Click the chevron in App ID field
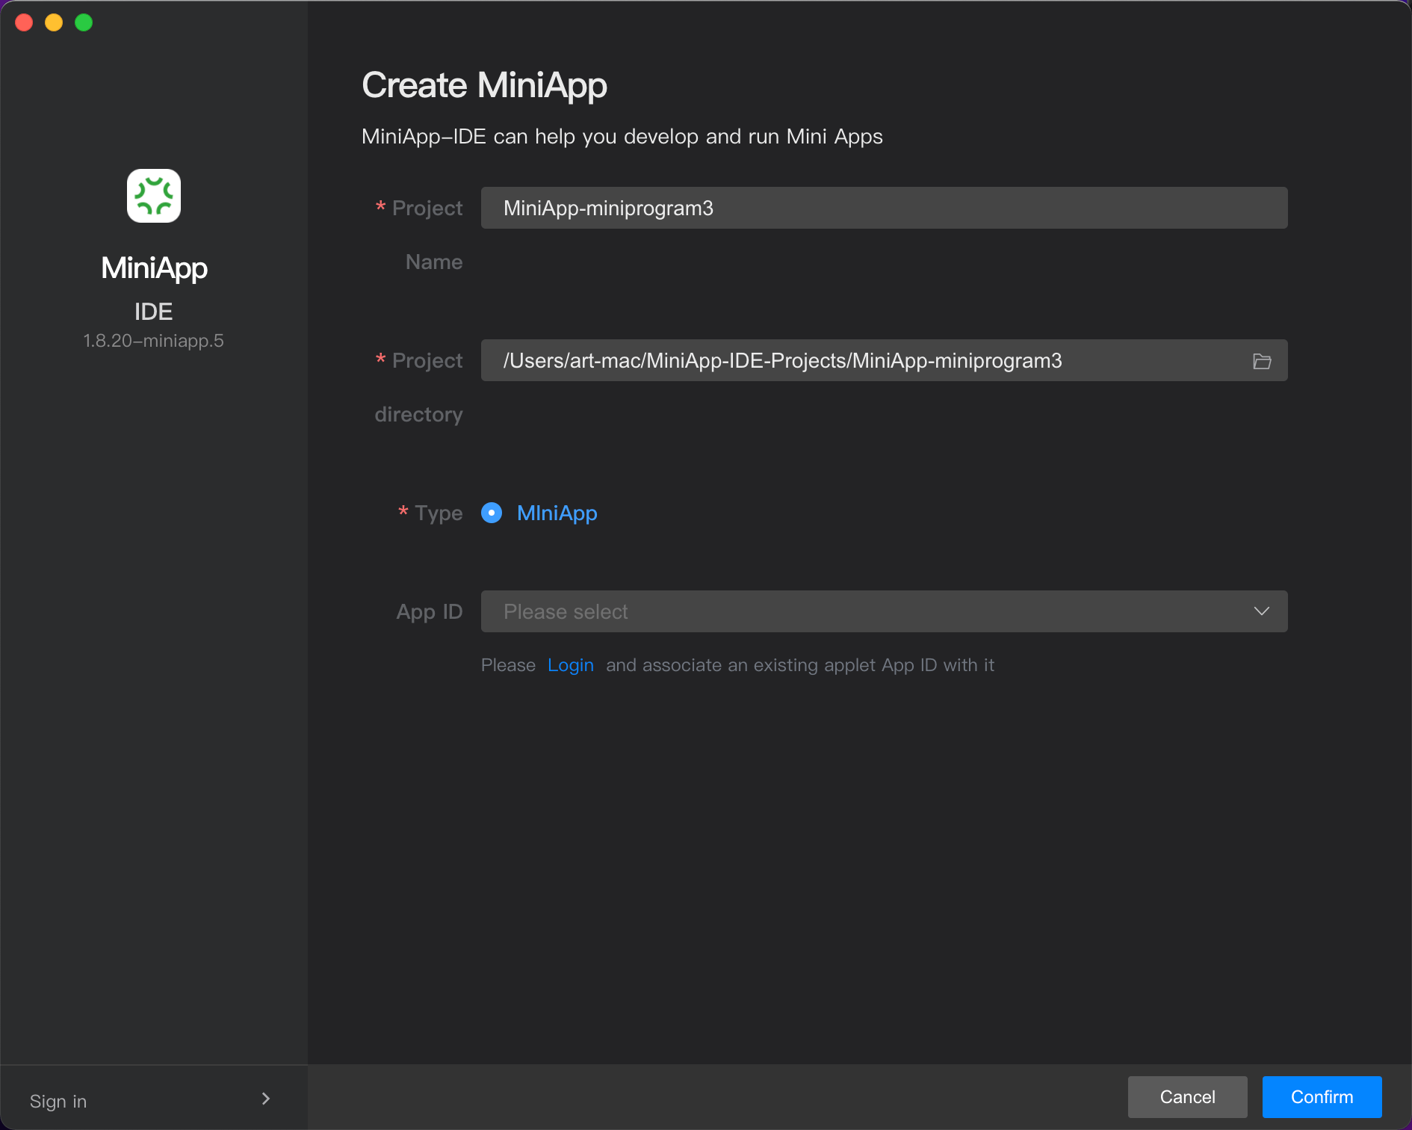 coord(1262,611)
